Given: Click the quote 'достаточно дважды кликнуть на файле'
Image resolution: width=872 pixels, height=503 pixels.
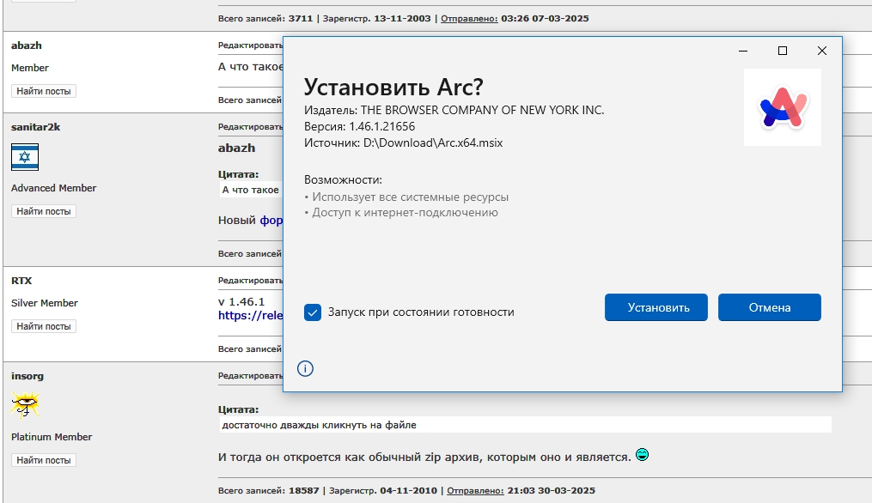Looking at the screenshot, I should click(320, 425).
